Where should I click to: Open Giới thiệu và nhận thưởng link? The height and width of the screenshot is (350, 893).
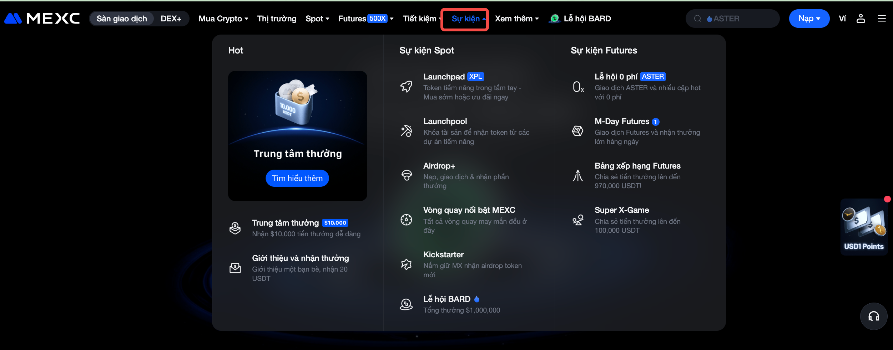[300, 258]
